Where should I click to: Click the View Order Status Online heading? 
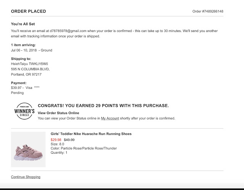[x=58, y=113]
